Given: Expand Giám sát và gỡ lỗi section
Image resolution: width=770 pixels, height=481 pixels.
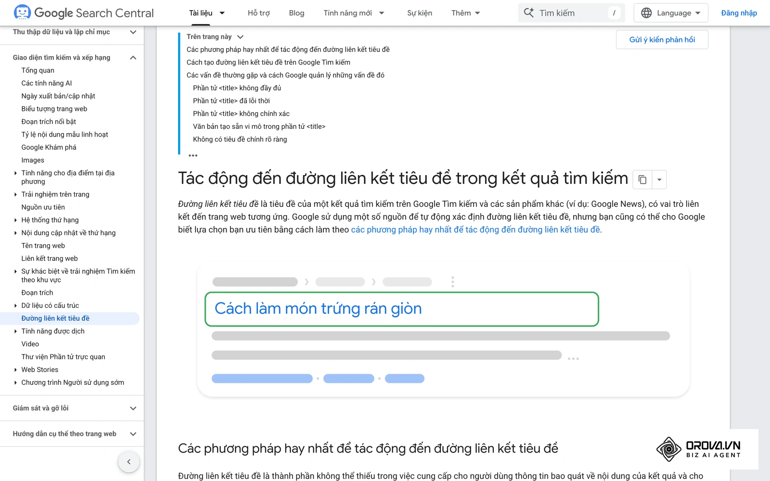Looking at the screenshot, I should (x=133, y=408).
